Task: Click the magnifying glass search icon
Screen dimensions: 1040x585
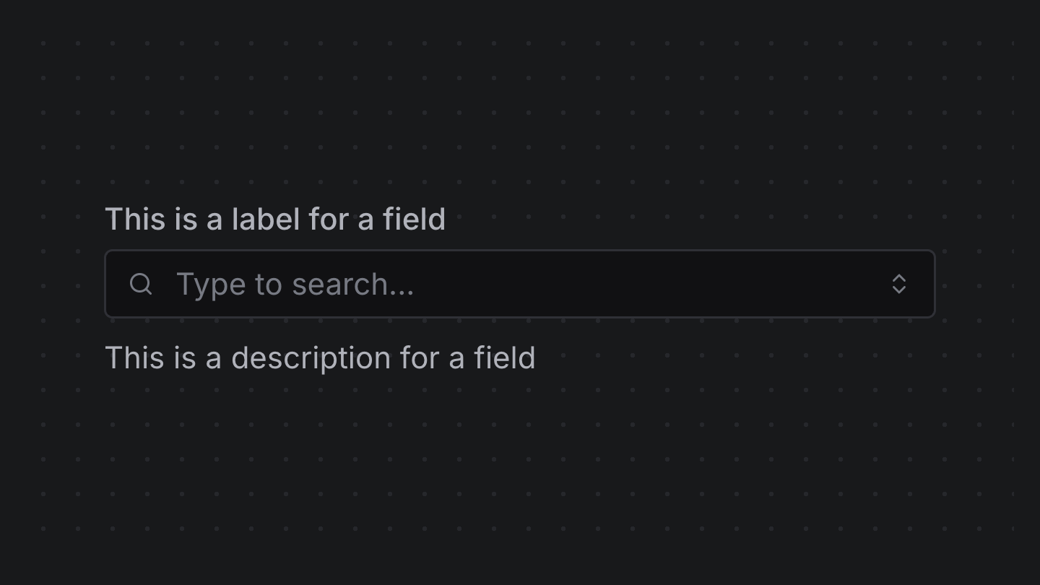Action: tap(141, 284)
